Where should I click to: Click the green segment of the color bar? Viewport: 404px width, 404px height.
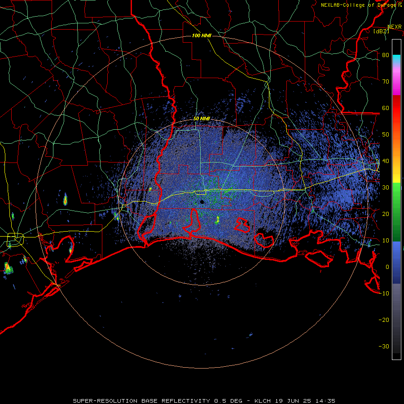[x=396, y=212]
